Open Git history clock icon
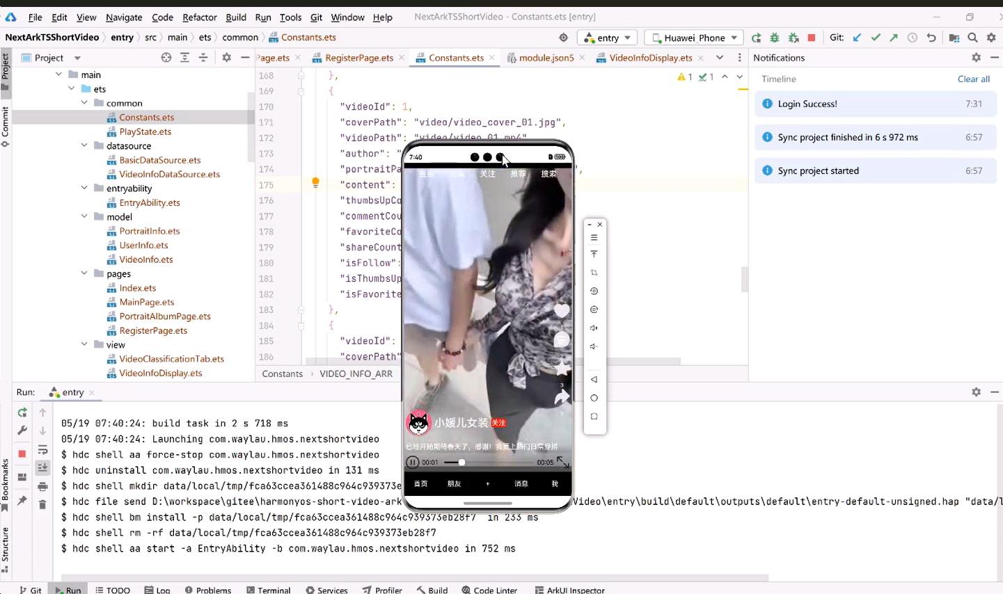The image size is (1003, 594). pos(913,38)
